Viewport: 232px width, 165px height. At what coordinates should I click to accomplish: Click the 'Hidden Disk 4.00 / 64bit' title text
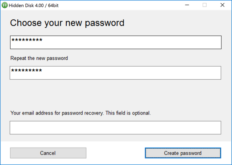coord(34,5)
